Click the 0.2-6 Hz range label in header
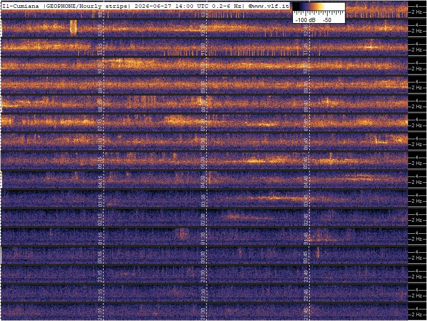The width and height of the screenshot is (427, 321). (x=227, y=6)
